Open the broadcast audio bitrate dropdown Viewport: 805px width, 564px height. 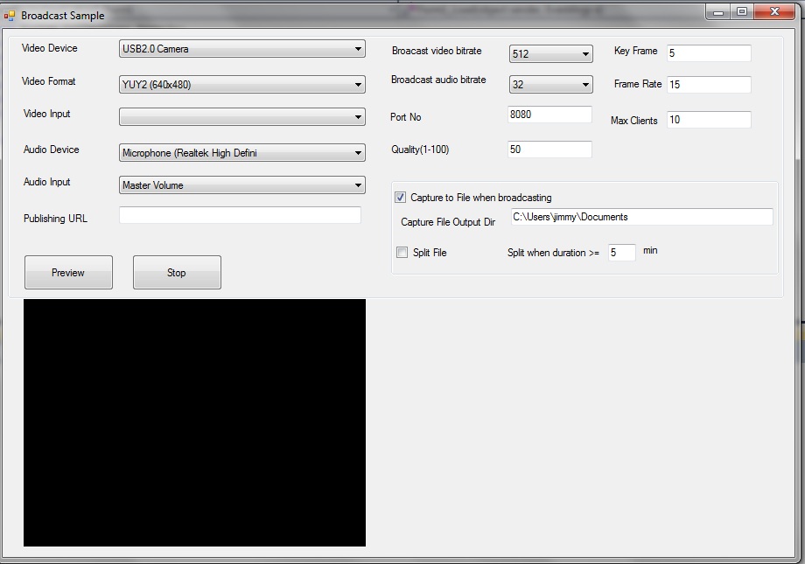tap(550, 85)
